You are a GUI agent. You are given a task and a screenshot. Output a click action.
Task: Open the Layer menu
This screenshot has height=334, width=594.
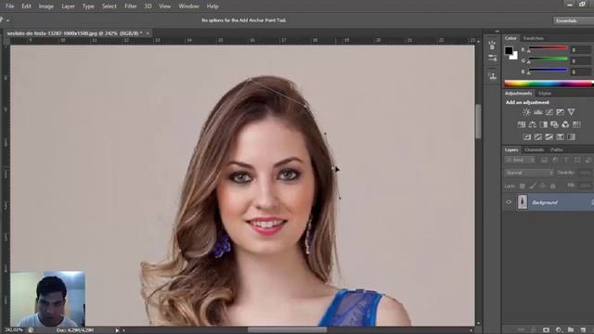68,6
